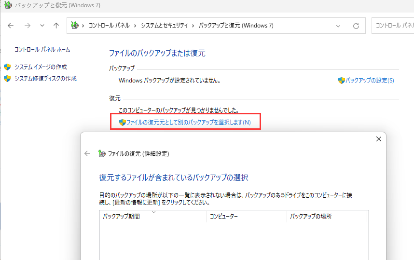Click shield icon beside システム イメージの作成
The height and width of the screenshot is (260, 414).
click(x=7, y=67)
